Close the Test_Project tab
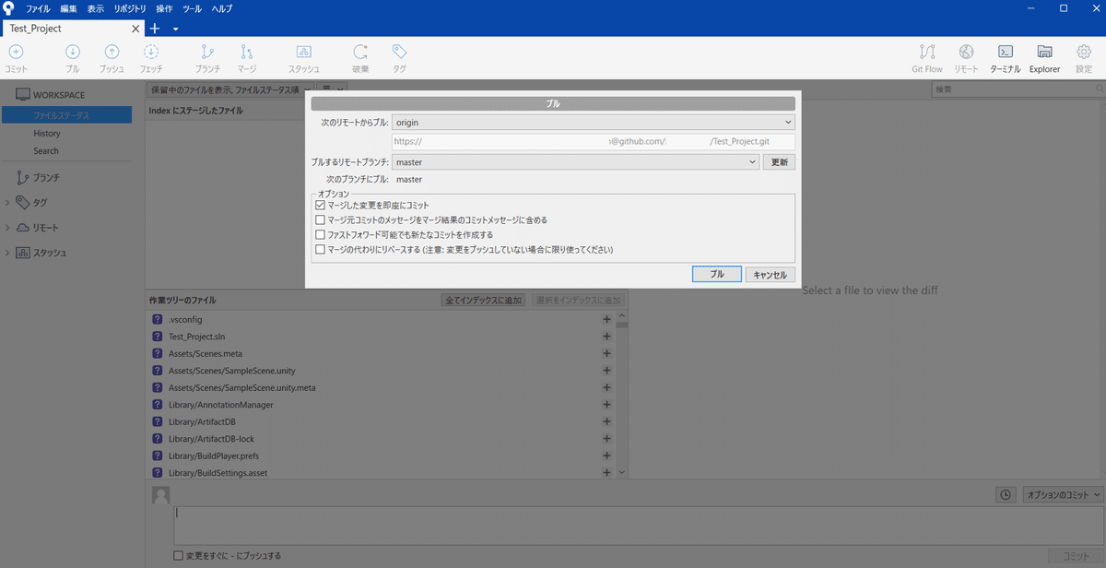 pyautogui.click(x=136, y=29)
